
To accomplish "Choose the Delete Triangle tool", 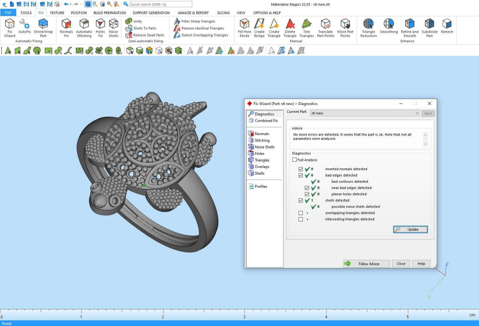I will [x=290, y=27].
